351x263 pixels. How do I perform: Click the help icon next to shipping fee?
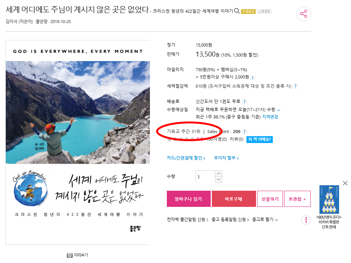click(245, 102)
